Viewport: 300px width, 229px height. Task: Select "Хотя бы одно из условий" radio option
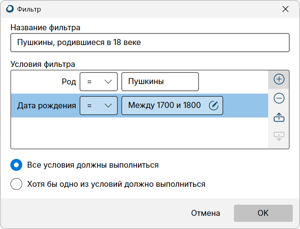click(x=16, y=184)
